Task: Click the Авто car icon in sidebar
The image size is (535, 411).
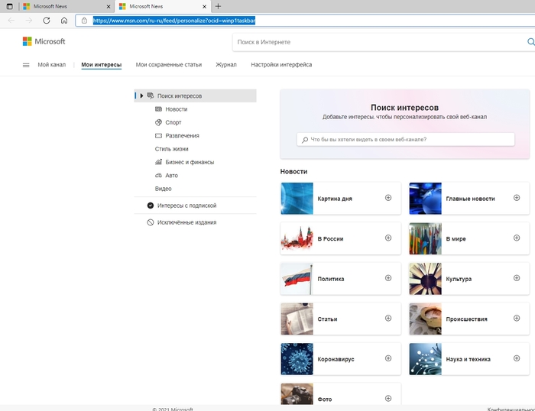Action: click(158, 175)
